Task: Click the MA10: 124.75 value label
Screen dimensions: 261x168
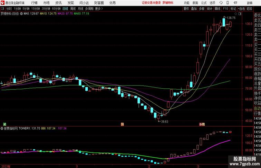Action: [48, 14]
